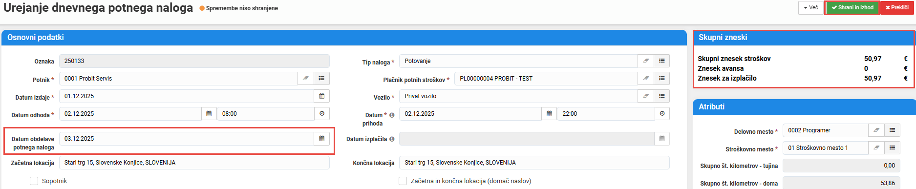The height and width of the screenshot is (189, 916).
Task: Edit Končna lokacija address field
Action: (x=534, y=163)
